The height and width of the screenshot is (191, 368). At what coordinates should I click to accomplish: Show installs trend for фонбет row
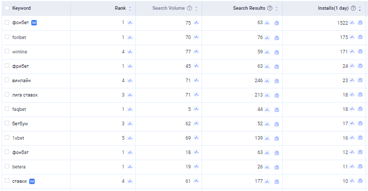pyautogui.click(x=352, y=23)
